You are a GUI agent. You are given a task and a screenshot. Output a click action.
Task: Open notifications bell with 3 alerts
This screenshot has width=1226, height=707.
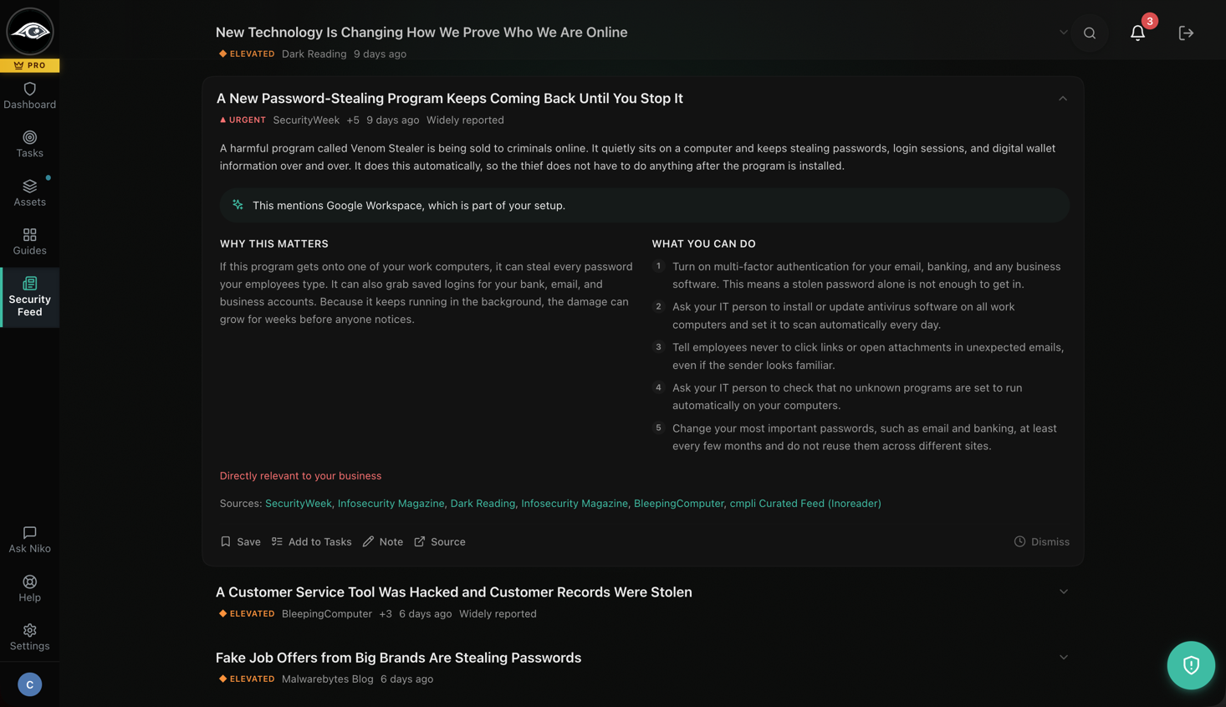(x=1138, y=33)
